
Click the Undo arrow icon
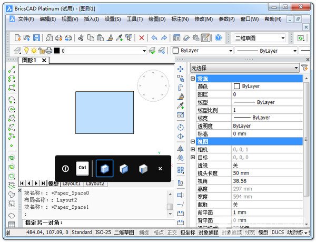[154, 38]
